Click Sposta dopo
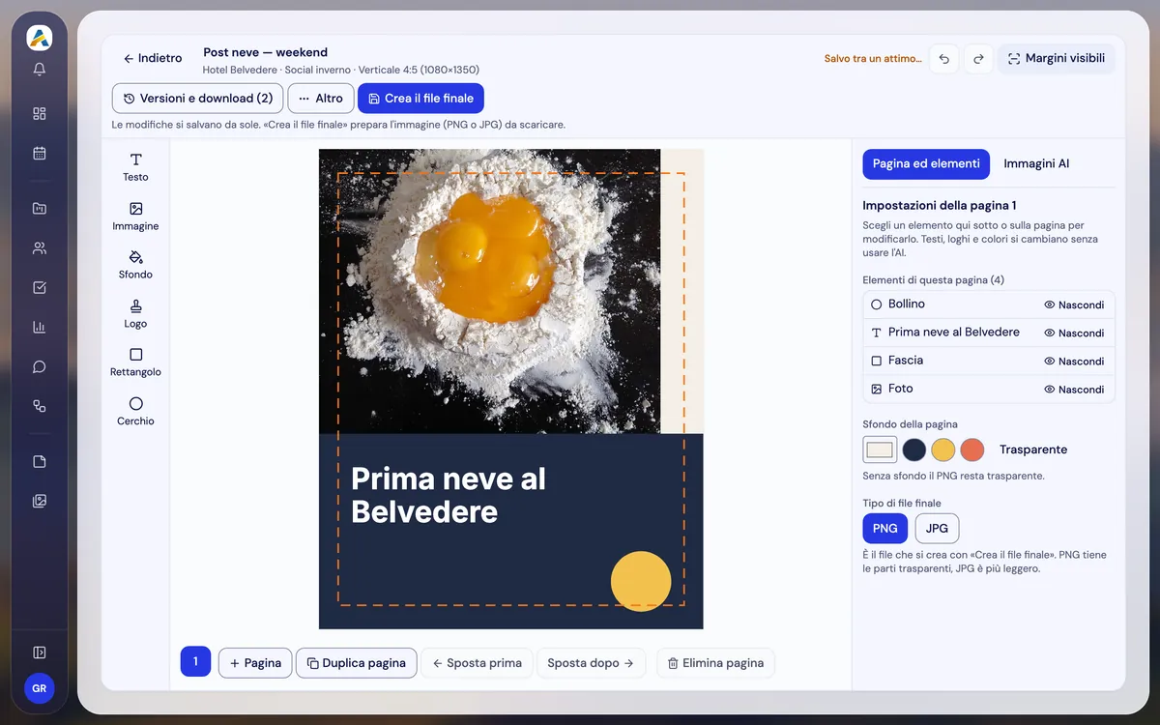 coord(591,663)
